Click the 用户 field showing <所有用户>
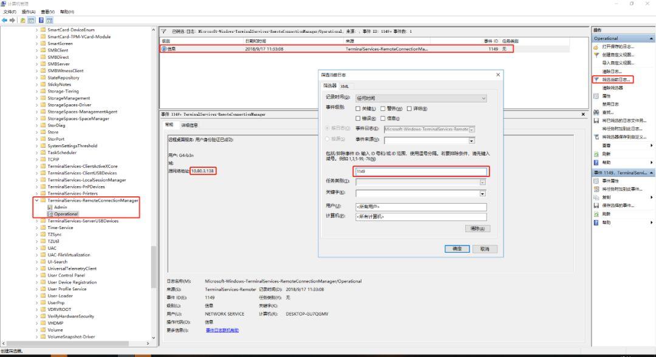This screenshot has width=656, height=357. (421, 207)
